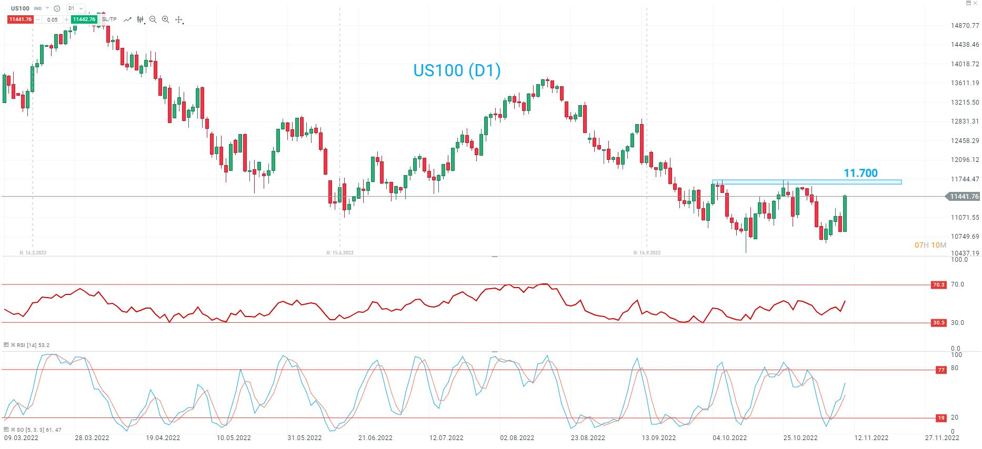Screen dimensions: 982x449
Task: Click the 0.05 volume input field
Action: [x=52, y=19]
